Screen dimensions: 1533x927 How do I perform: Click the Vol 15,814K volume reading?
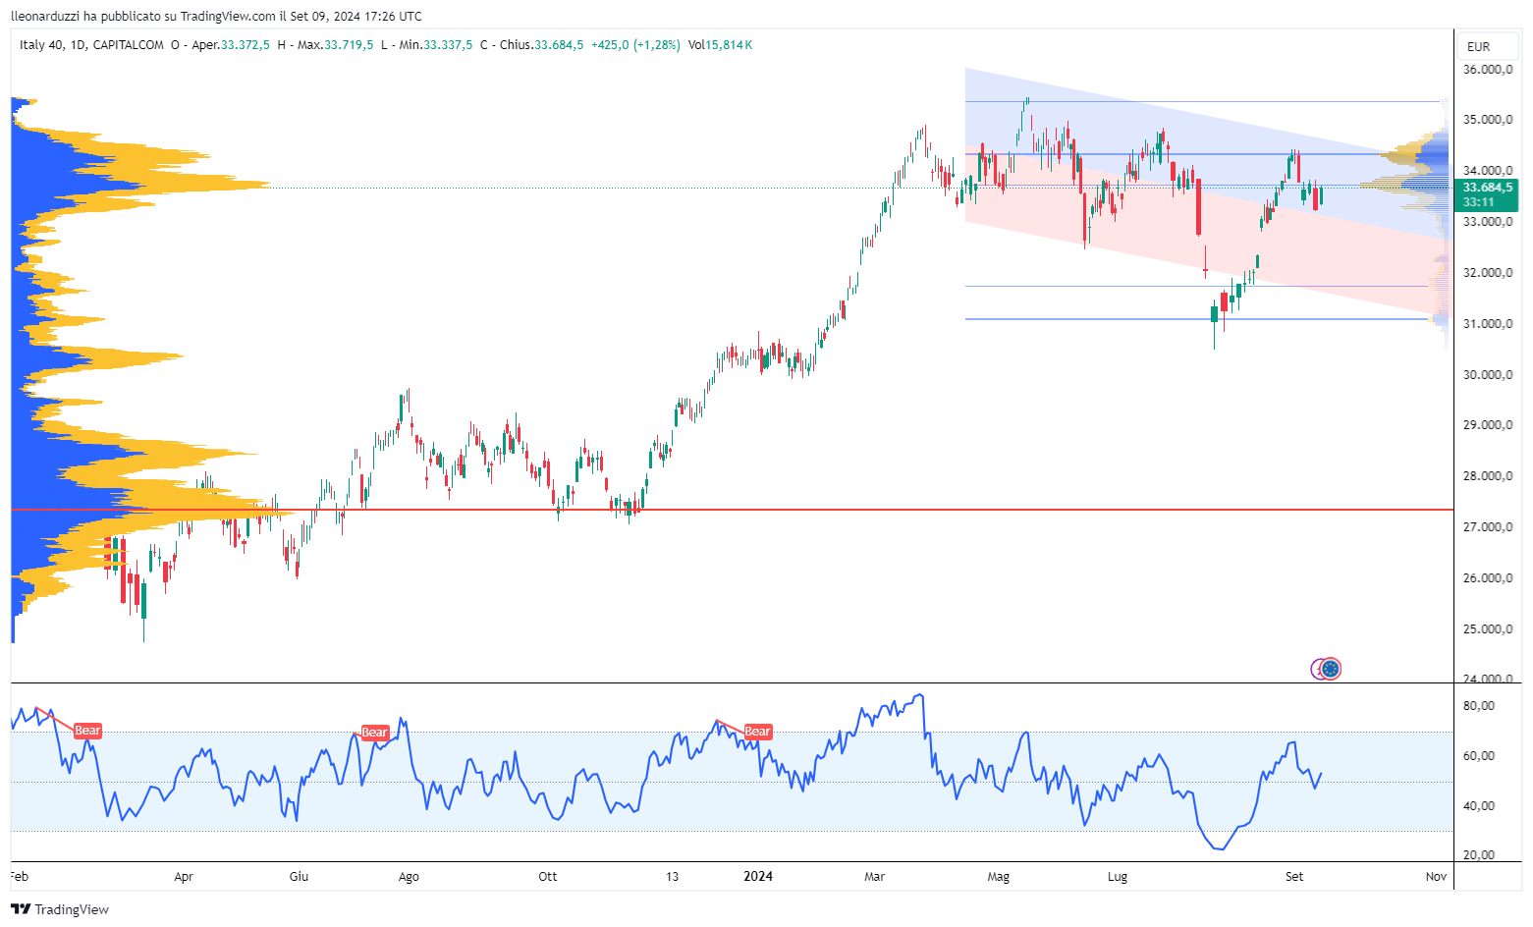coord(720,45)
